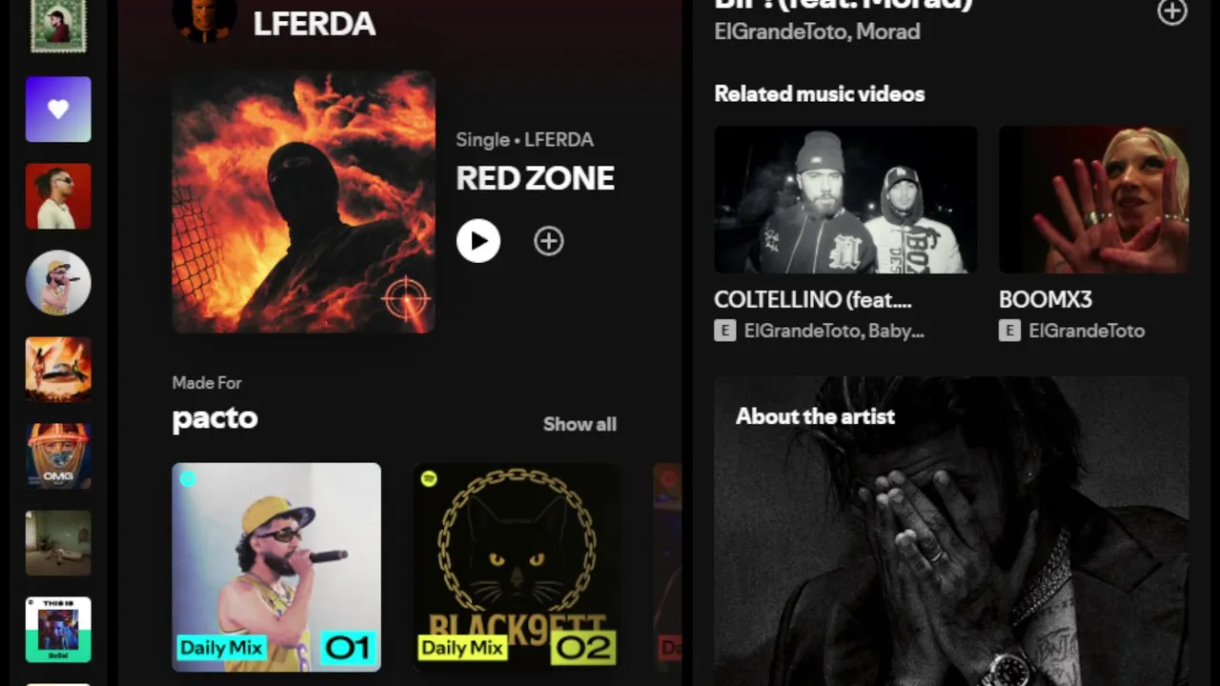Open the About the artist card
This screenshot has width=1220, height=686.
click(x=951, y=531)
